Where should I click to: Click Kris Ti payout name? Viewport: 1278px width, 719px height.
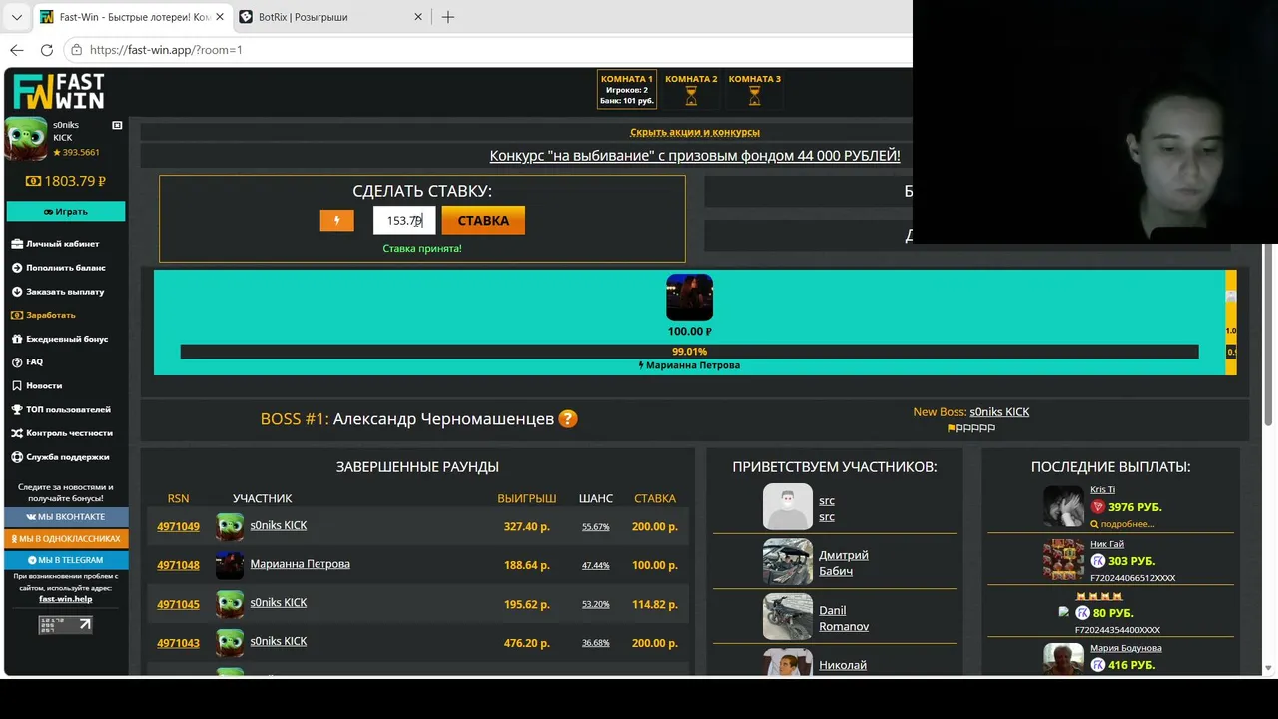click(x=1102, y=490)
